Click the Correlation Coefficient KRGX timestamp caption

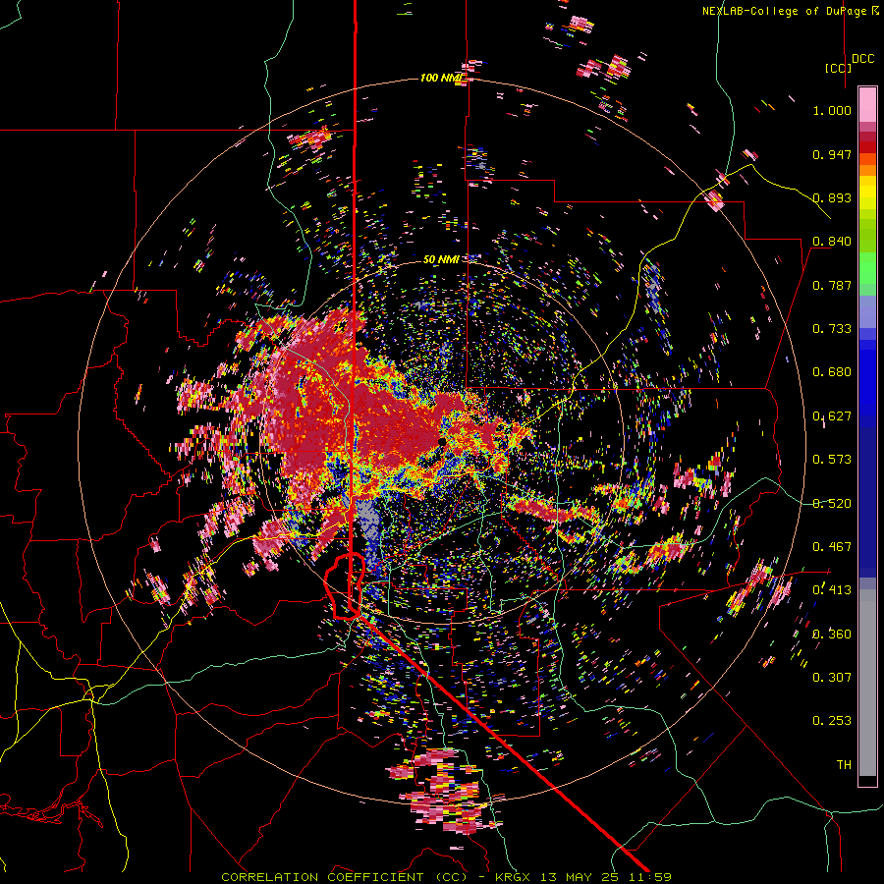(x=446, y=877)
